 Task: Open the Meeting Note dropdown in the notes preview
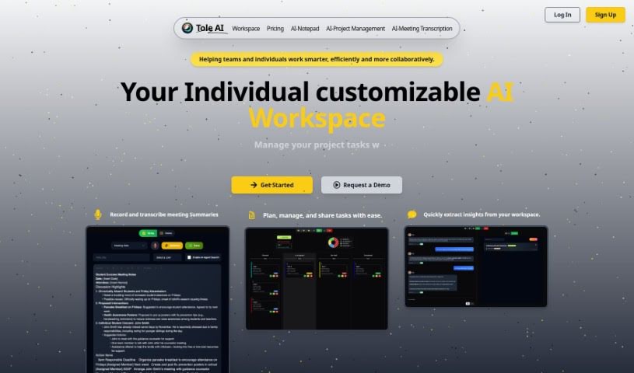(129, 245)
